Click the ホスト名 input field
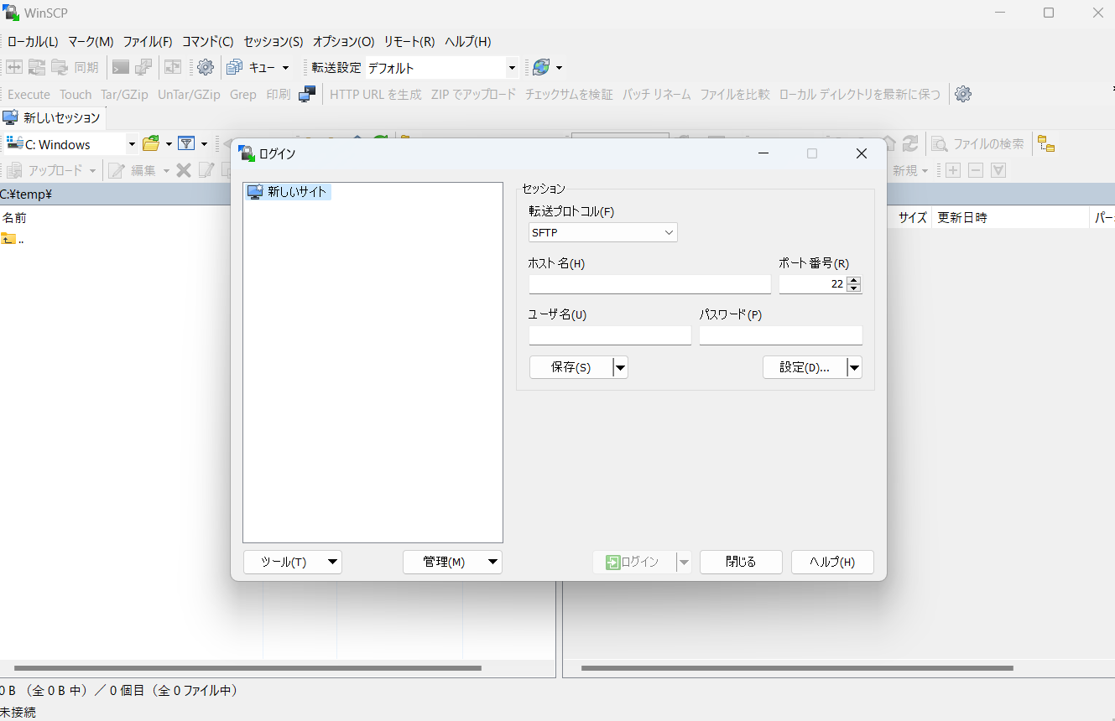The image size is (1115, 721). click(650, 284)
